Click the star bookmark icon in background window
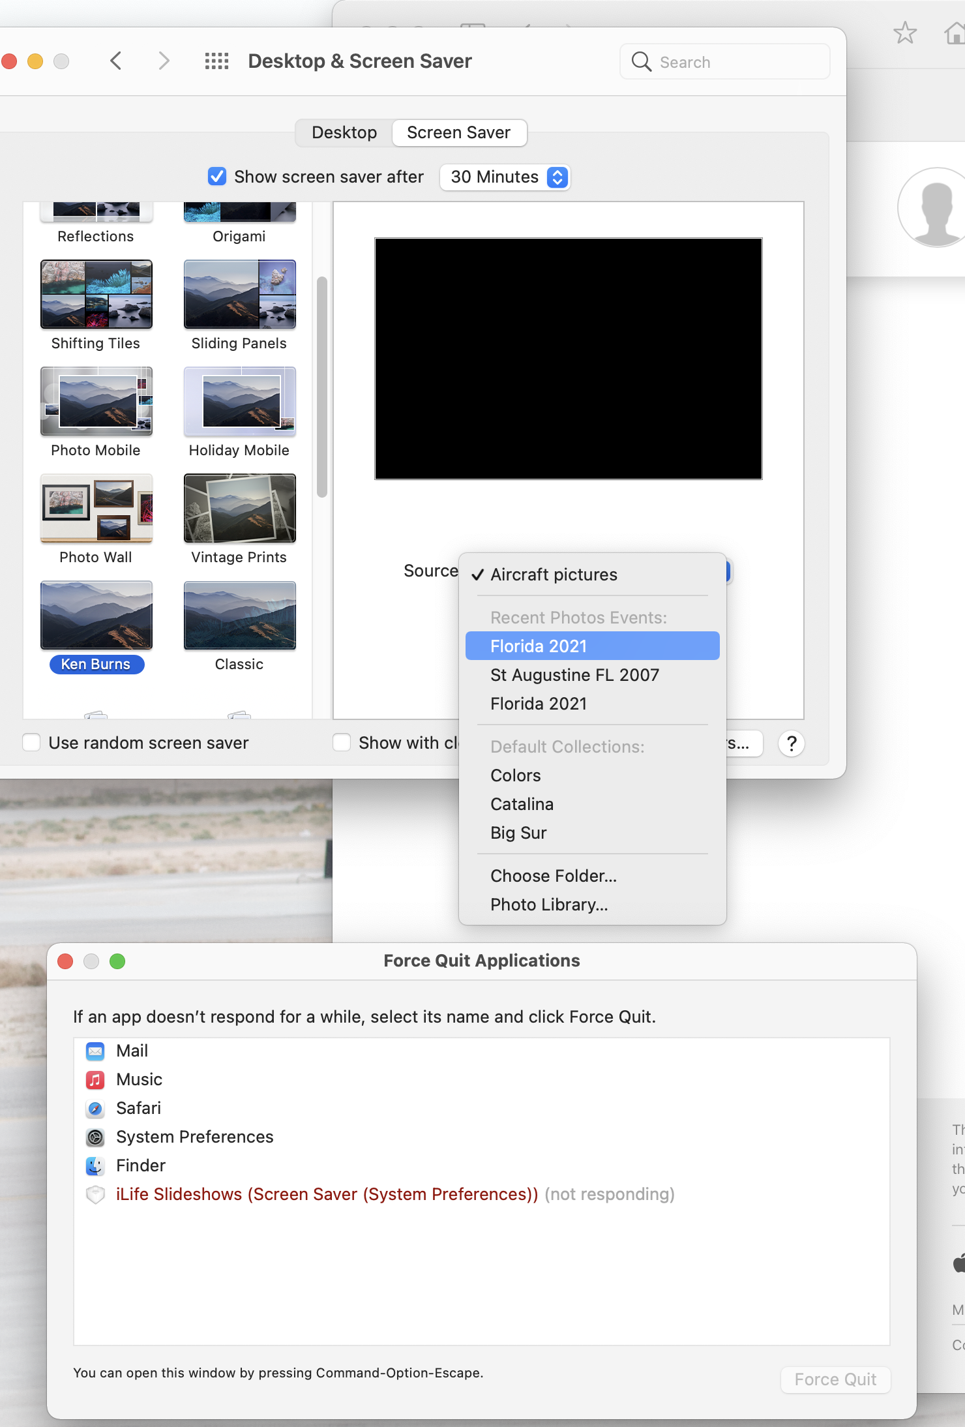This screenshot has width=965, height=1427. (x=905, y=33)
